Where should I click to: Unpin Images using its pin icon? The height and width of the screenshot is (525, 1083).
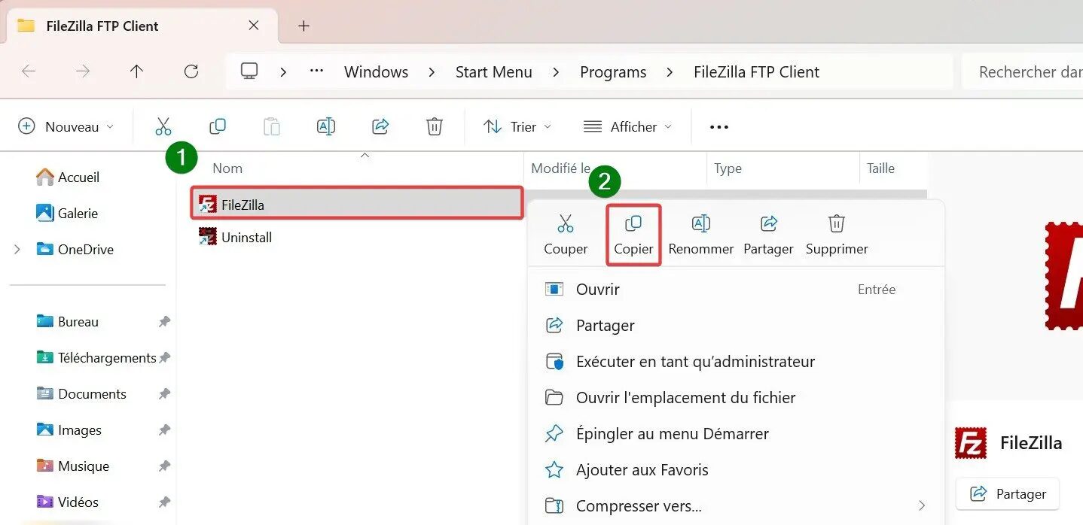pos(164,430)
